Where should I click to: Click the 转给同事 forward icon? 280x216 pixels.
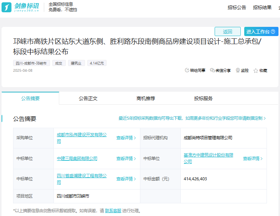(x=187, y=70)
